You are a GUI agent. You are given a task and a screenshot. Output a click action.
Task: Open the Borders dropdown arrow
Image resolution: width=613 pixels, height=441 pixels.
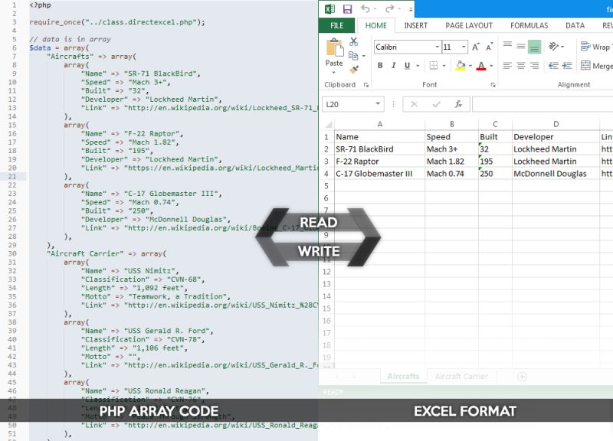click(x=444, y=66)
